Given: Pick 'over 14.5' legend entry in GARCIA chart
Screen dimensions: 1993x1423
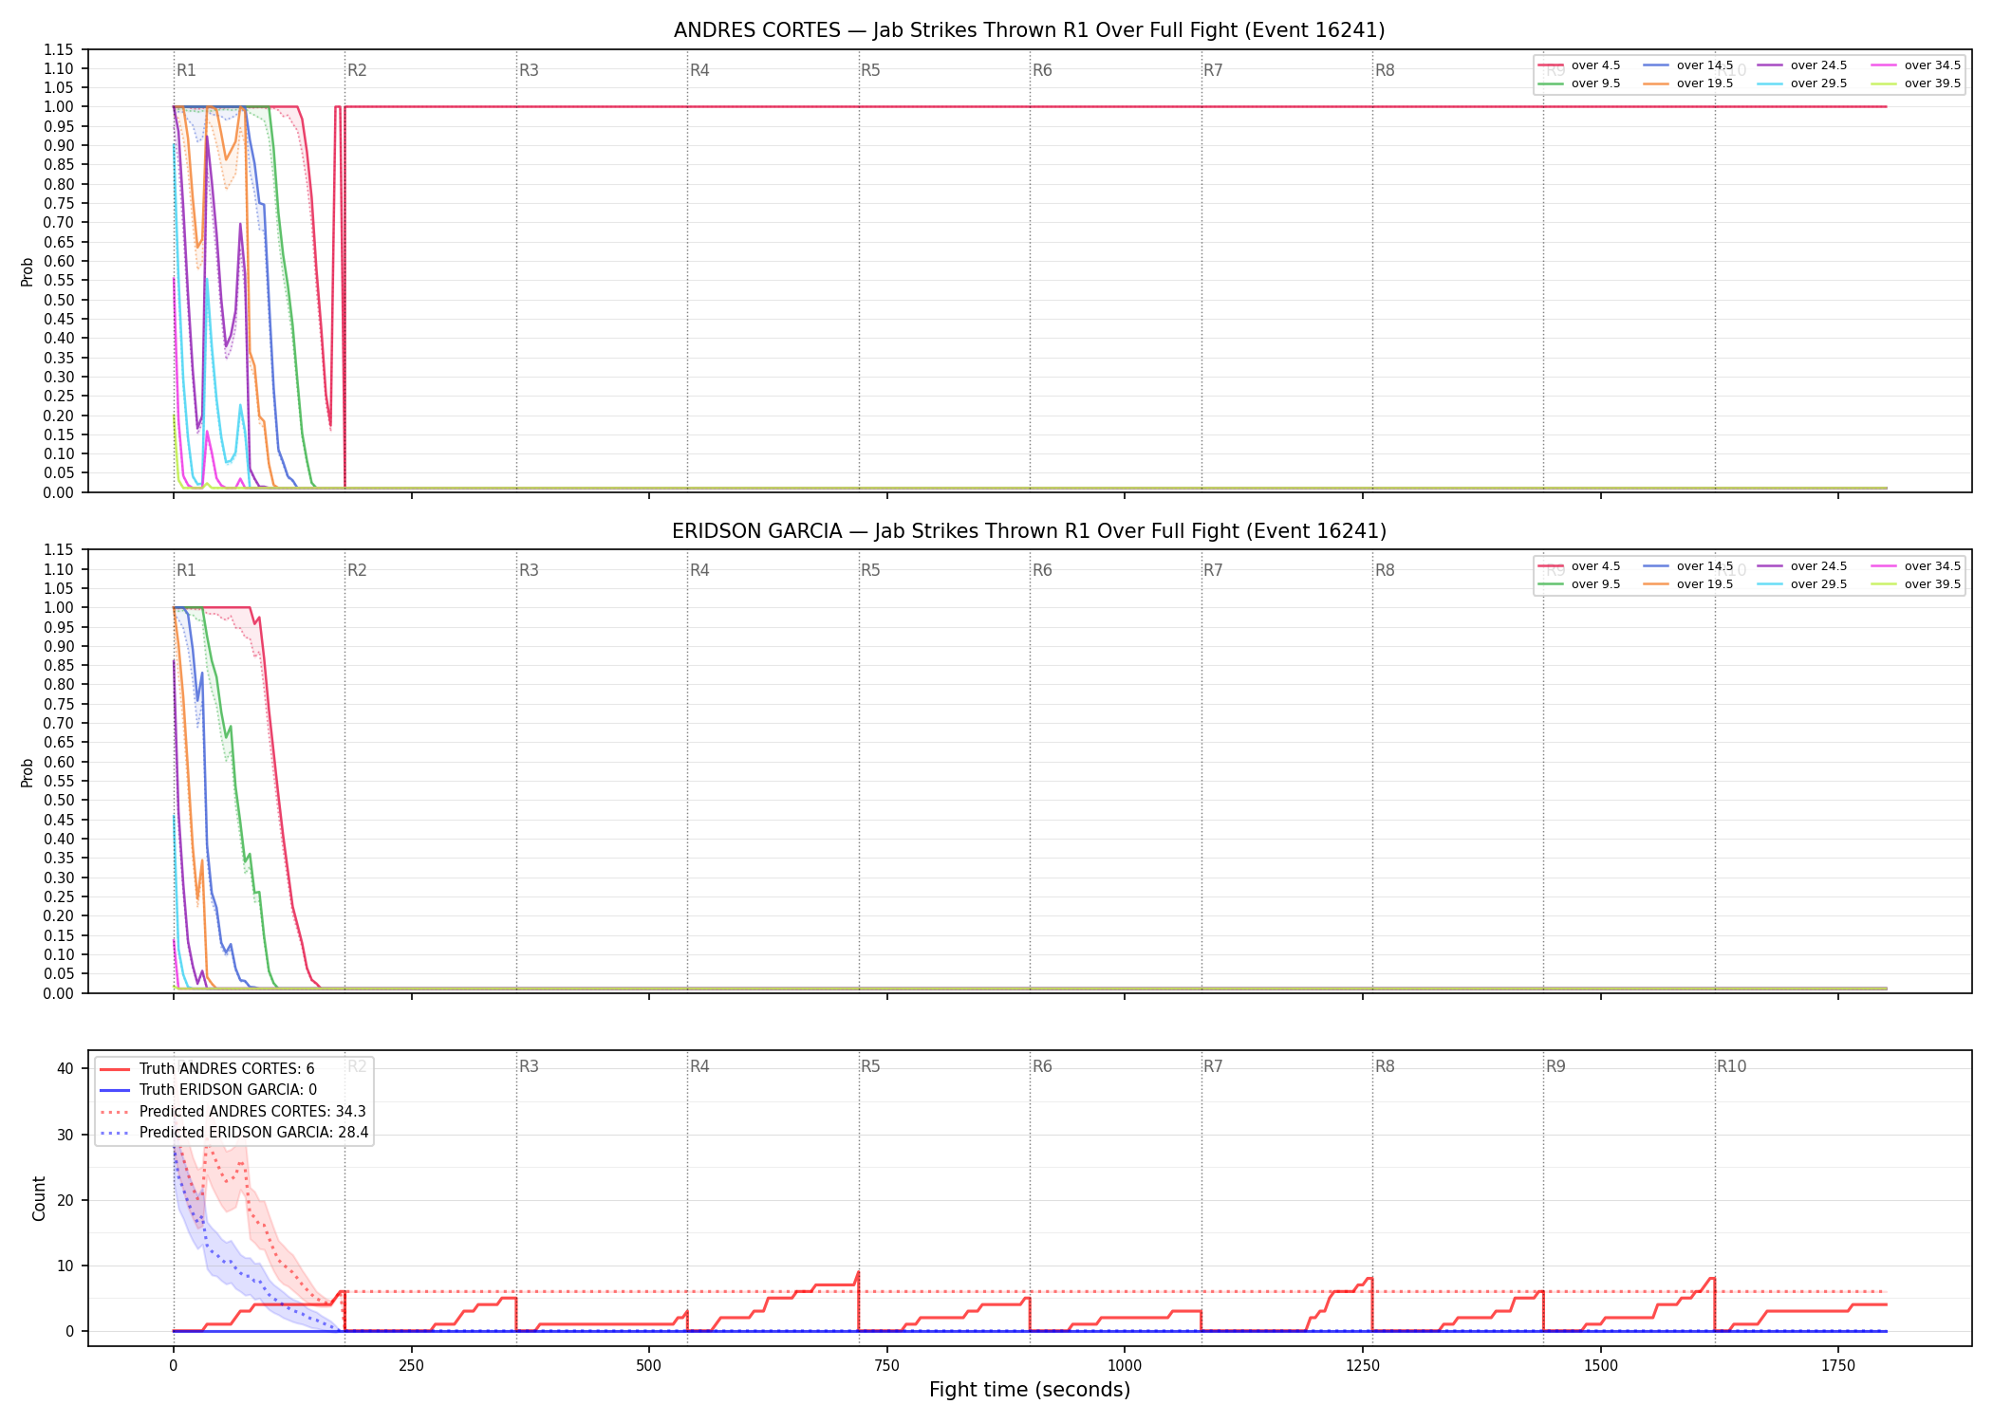Looking at the screenshot, I should click(x=1687, y=566).
